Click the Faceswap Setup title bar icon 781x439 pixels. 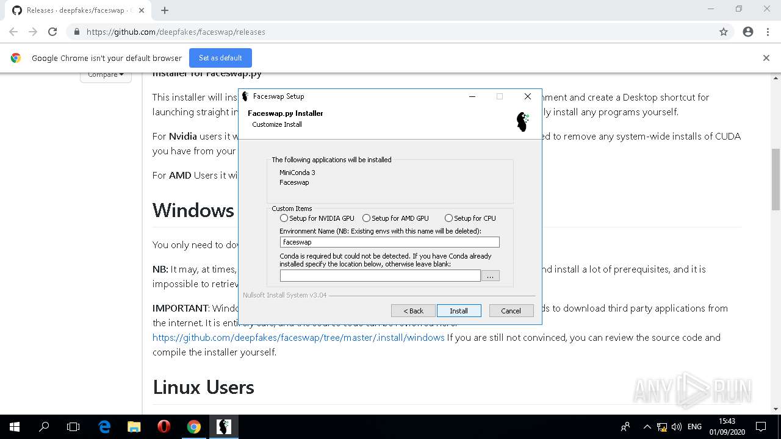point(245,96)
